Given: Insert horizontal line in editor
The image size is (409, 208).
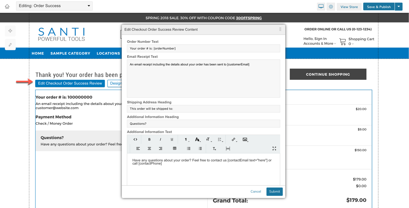Looking at the screenshot, I should tap(228, 148).
